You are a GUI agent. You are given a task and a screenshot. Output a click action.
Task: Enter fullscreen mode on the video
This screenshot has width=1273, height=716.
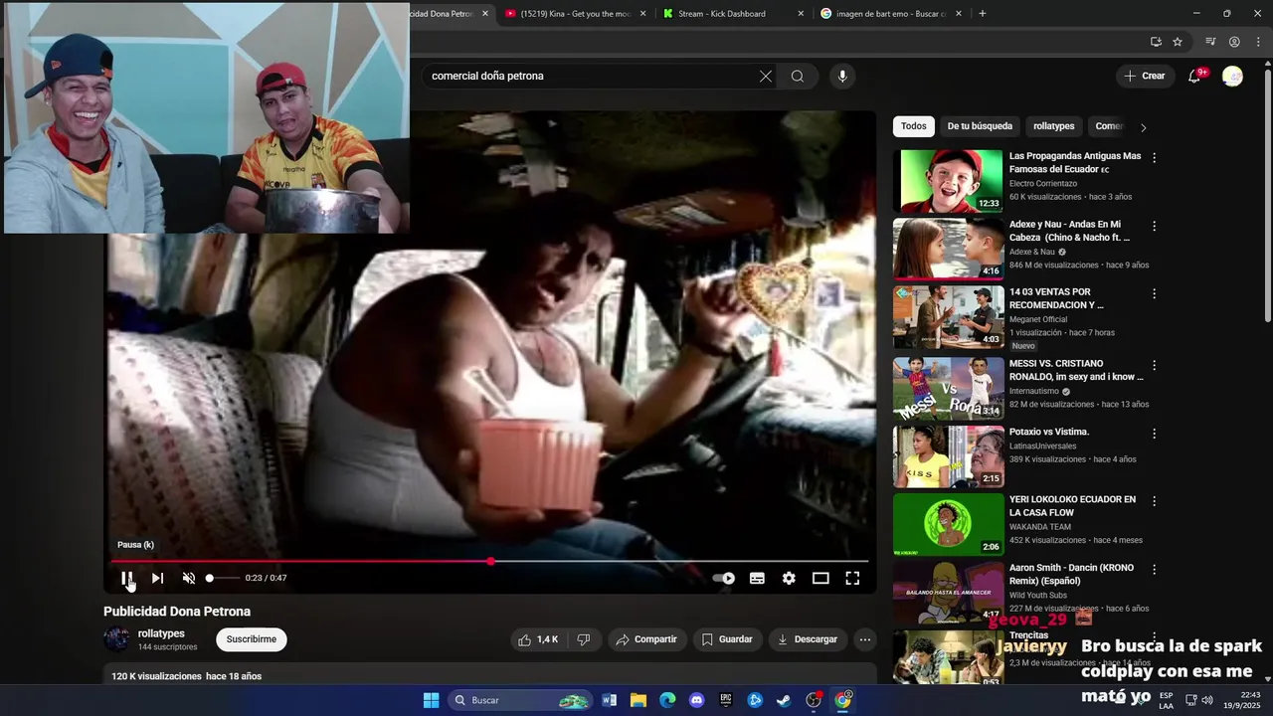pyautogui.click(x=852, y=578)
